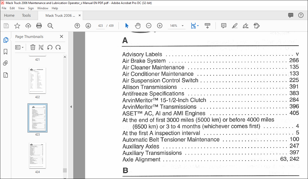Click the page number field showing 423
This screenshot has width=308, height=179.
pyautogui.click(x=100, y=26)
